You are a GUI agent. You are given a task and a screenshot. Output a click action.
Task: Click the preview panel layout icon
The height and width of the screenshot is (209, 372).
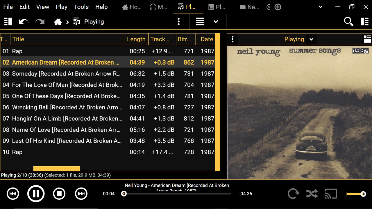click(x=367, y=39)
